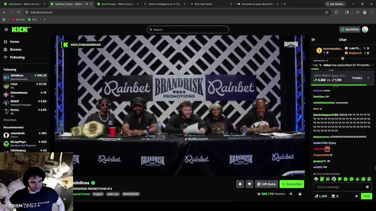Click the green Chat send button
Viewport: 376px width, 211px height.
366,196
